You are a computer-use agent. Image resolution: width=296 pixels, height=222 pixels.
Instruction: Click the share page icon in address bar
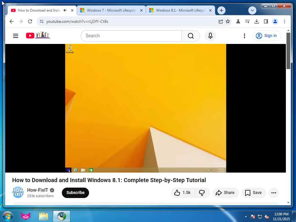(x=221, y=21)
